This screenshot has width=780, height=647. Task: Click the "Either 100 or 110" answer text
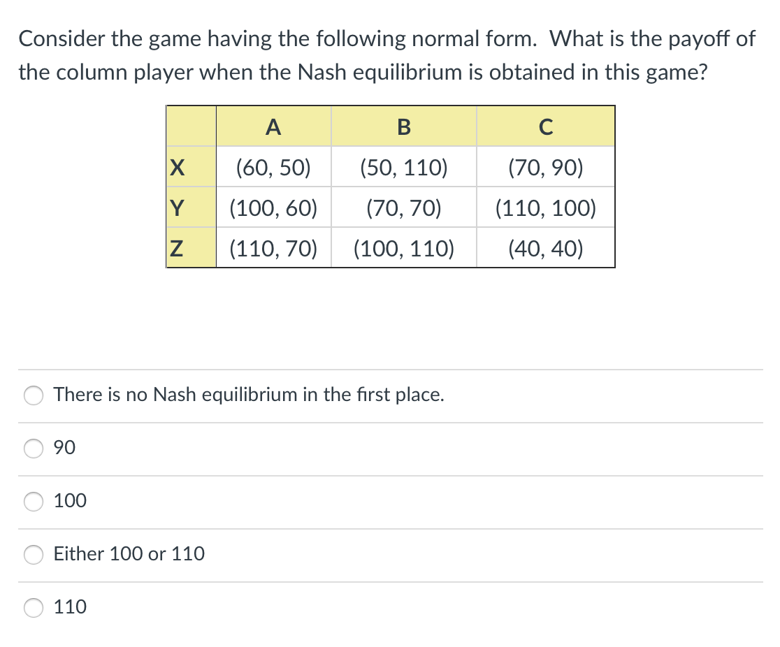[129, 554]
